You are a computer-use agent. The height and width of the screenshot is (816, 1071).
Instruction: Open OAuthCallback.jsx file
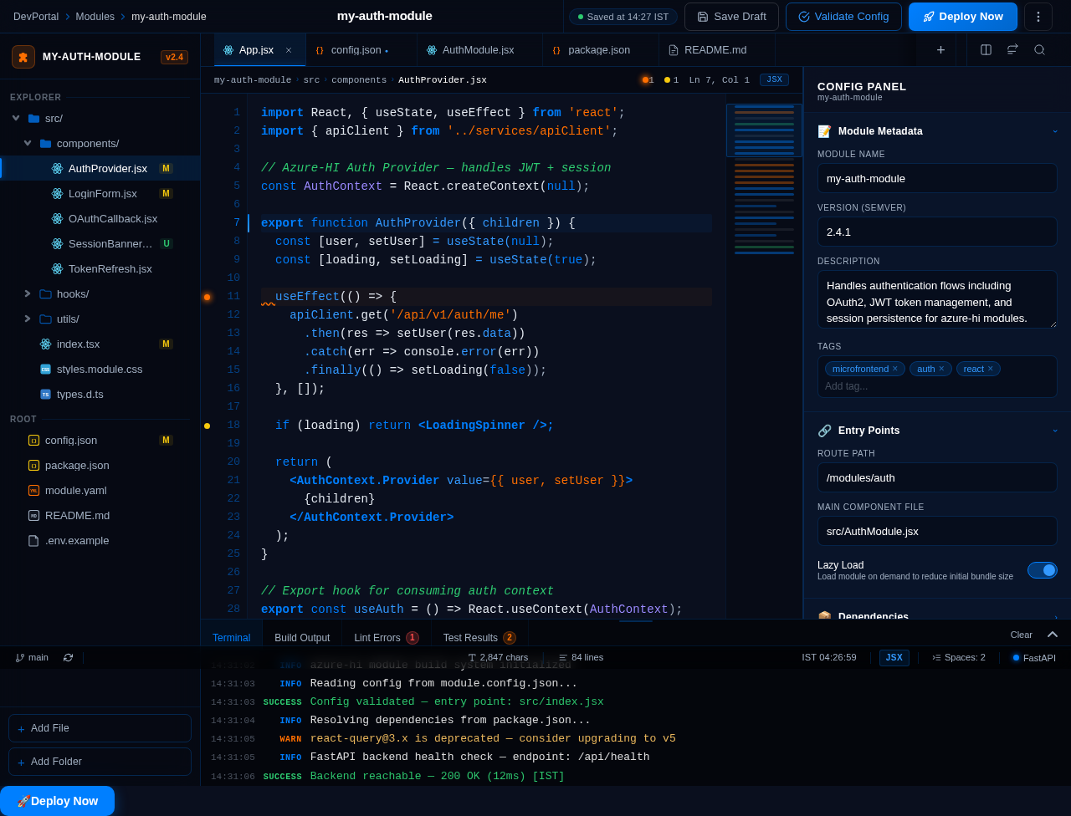tap(100, 218)
